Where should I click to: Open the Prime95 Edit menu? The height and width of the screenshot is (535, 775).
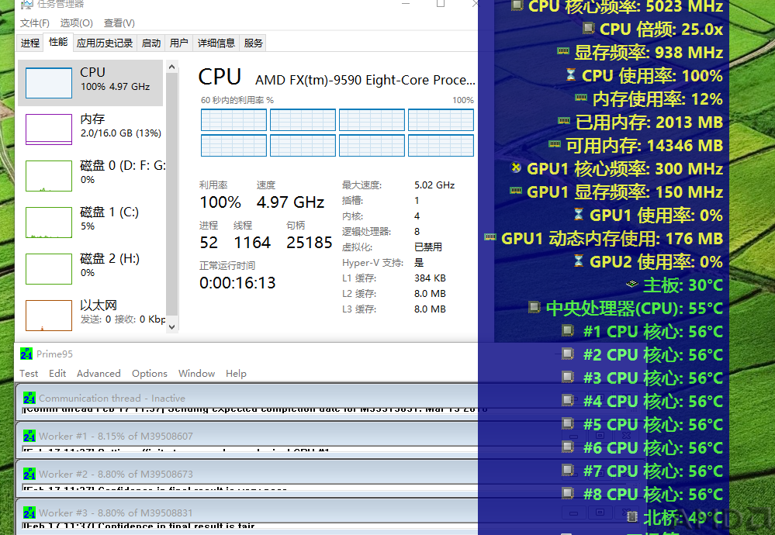[57, 374]
